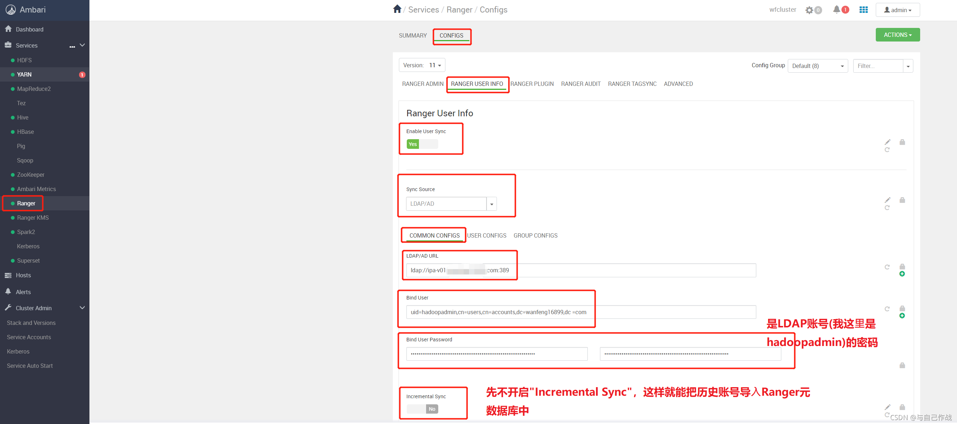Open the Ranger KMS service link
The image size is (957, 424).
(33, 218)
